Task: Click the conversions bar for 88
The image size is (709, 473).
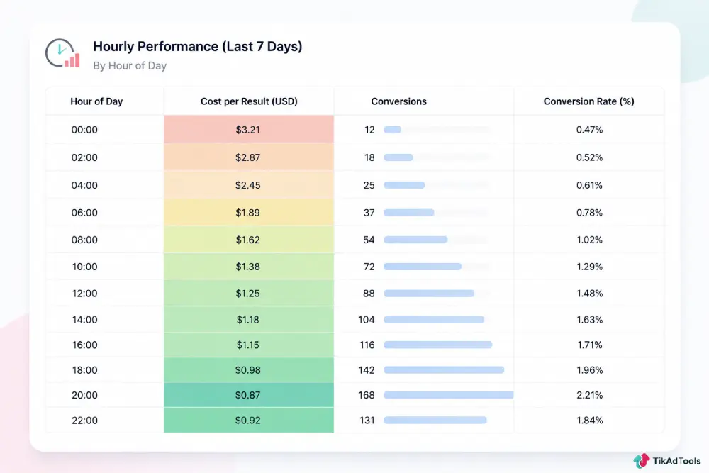Action: [429, 294]
